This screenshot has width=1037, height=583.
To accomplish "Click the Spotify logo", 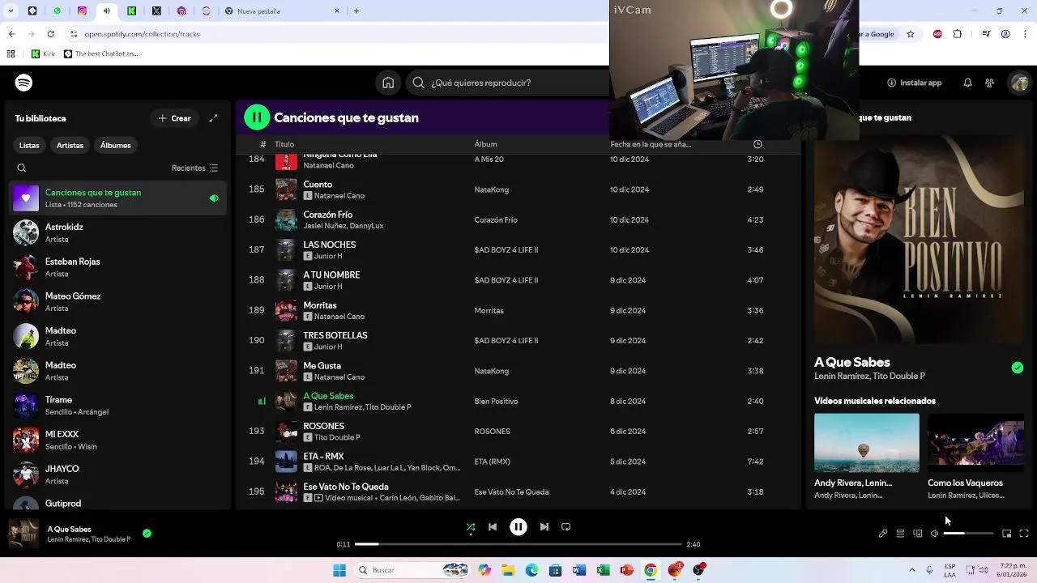I will 23,83.
